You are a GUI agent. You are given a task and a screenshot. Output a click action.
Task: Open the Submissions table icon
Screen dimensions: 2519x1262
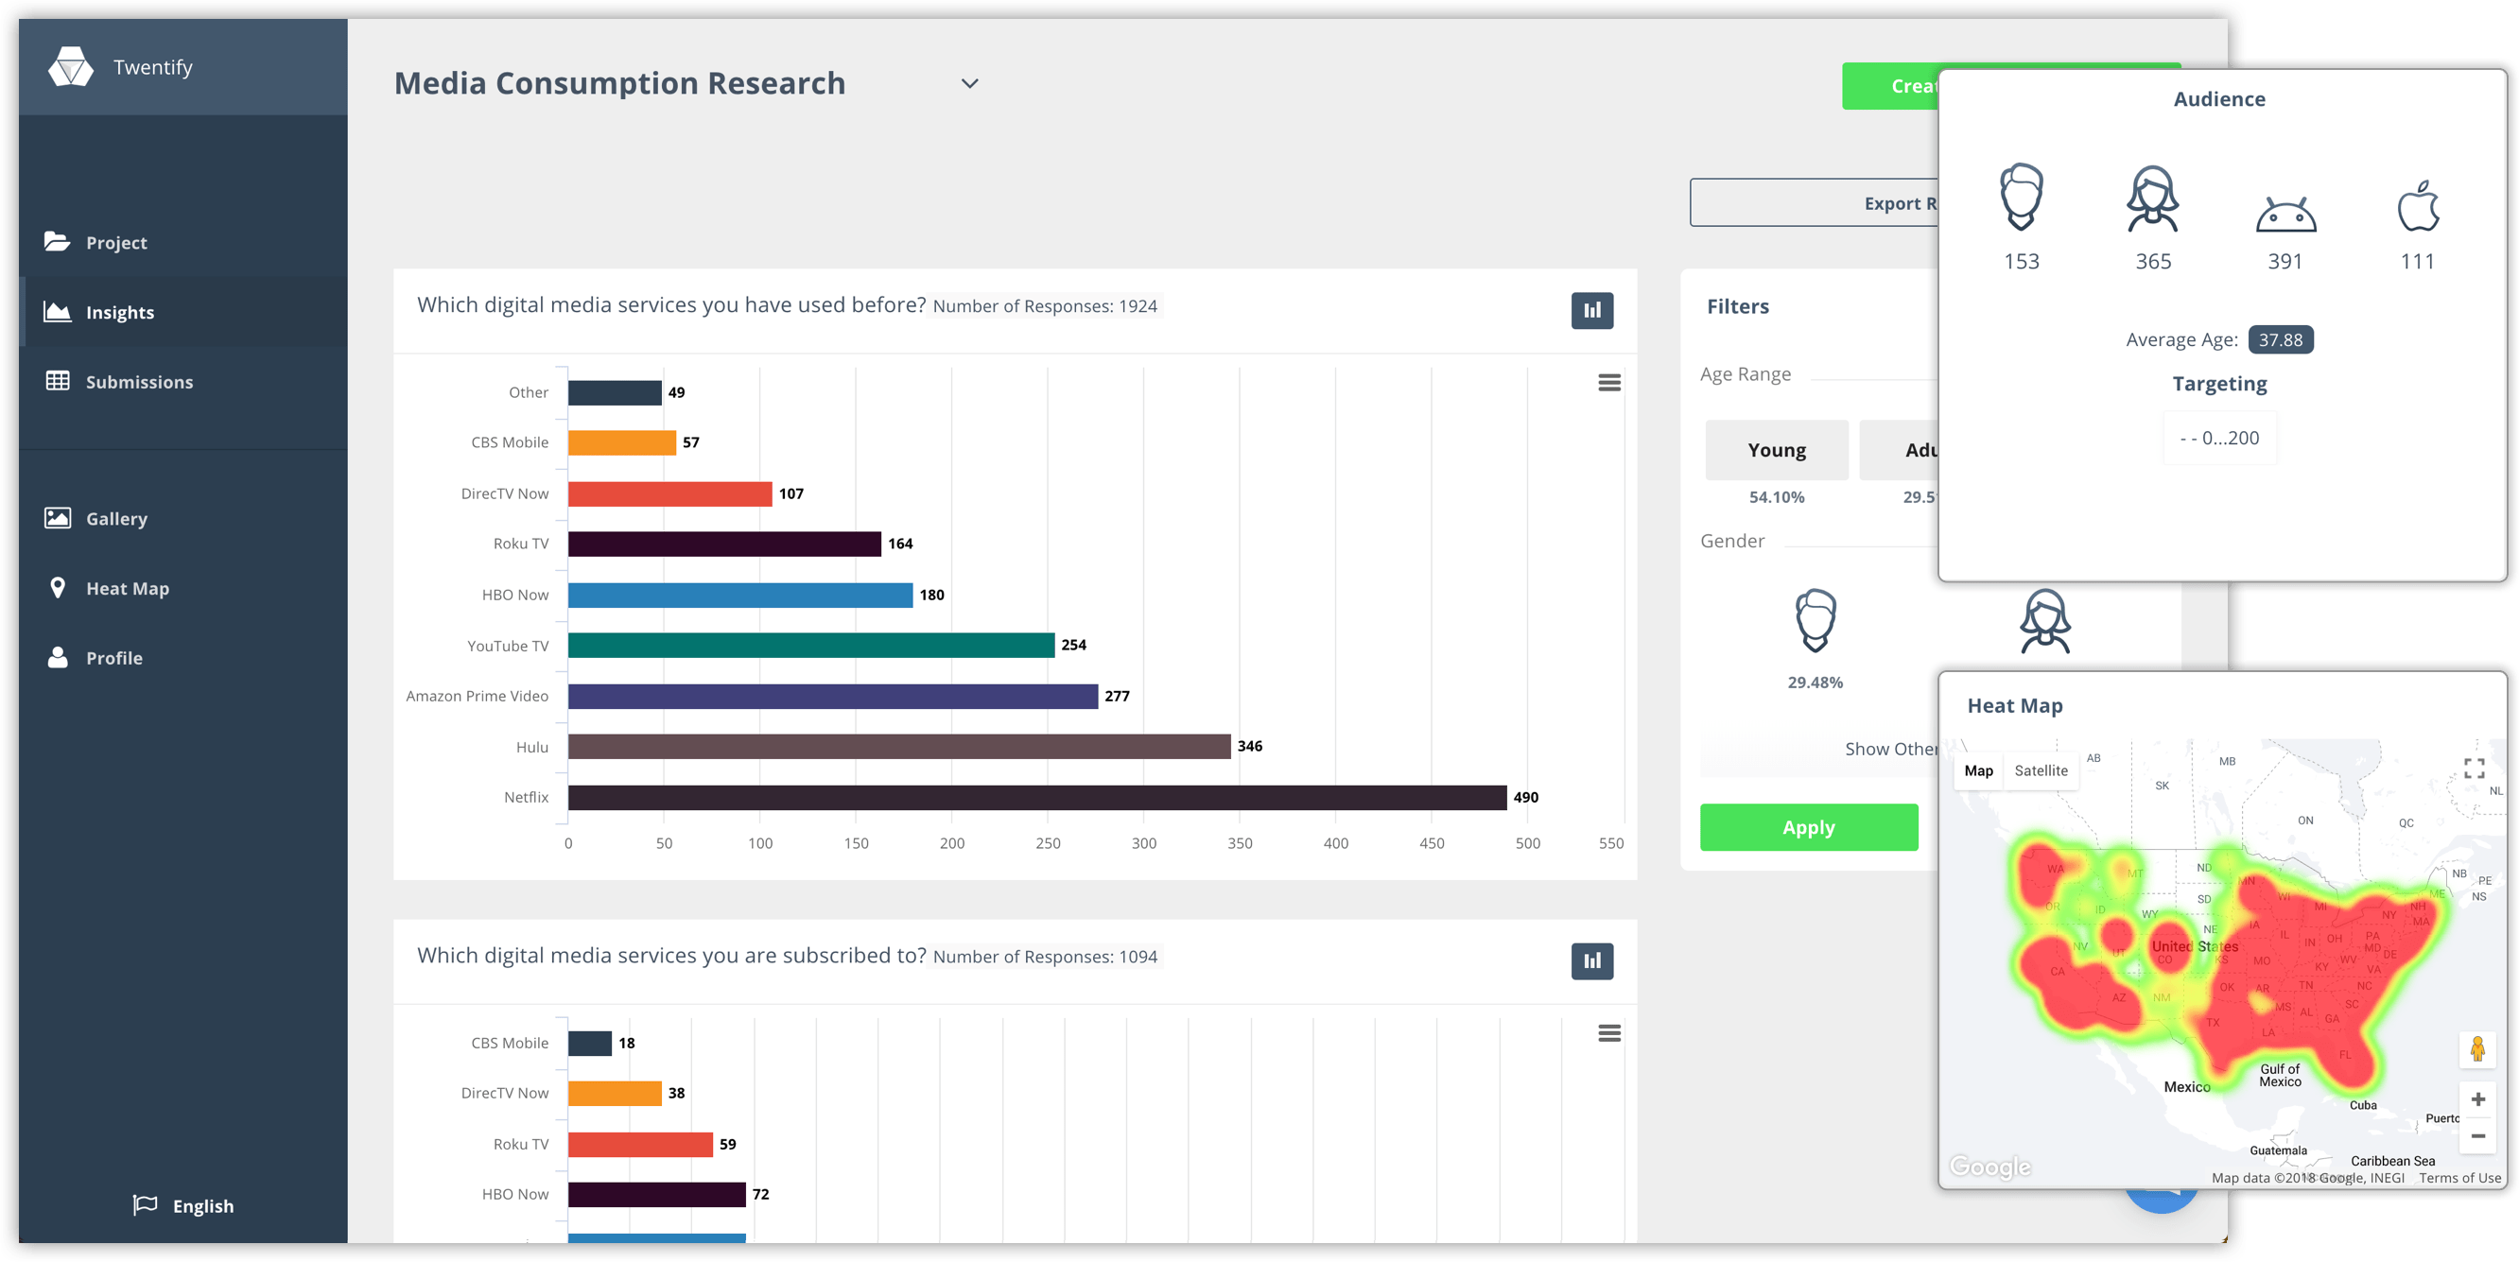pos(58,380)
